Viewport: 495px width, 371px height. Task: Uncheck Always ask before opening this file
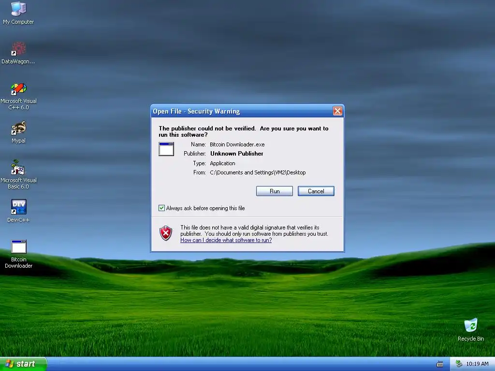click(161, 208)
